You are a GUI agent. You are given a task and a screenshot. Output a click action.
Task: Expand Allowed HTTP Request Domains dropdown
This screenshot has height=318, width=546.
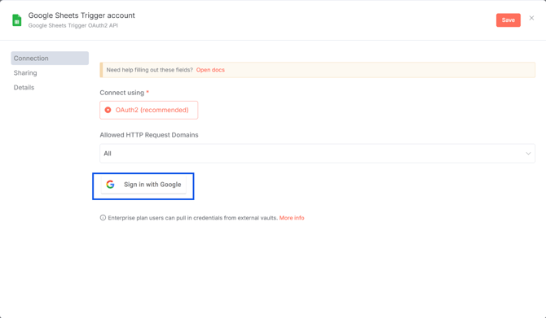tap(317, 153)
